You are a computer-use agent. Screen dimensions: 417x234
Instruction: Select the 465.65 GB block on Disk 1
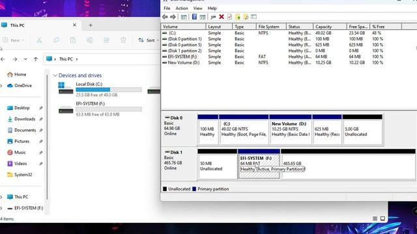coord(348,164)
